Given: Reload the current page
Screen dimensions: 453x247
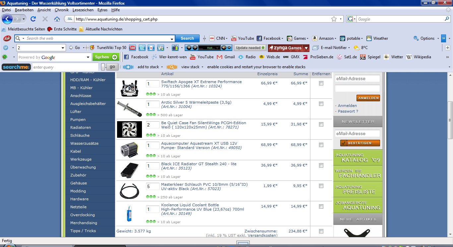Looking at the screenshot, I should tap(33, 19).
